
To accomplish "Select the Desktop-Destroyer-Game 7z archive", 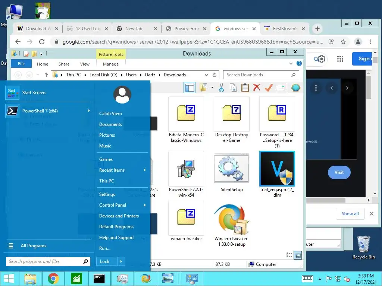I will click(x=232, y=119).
